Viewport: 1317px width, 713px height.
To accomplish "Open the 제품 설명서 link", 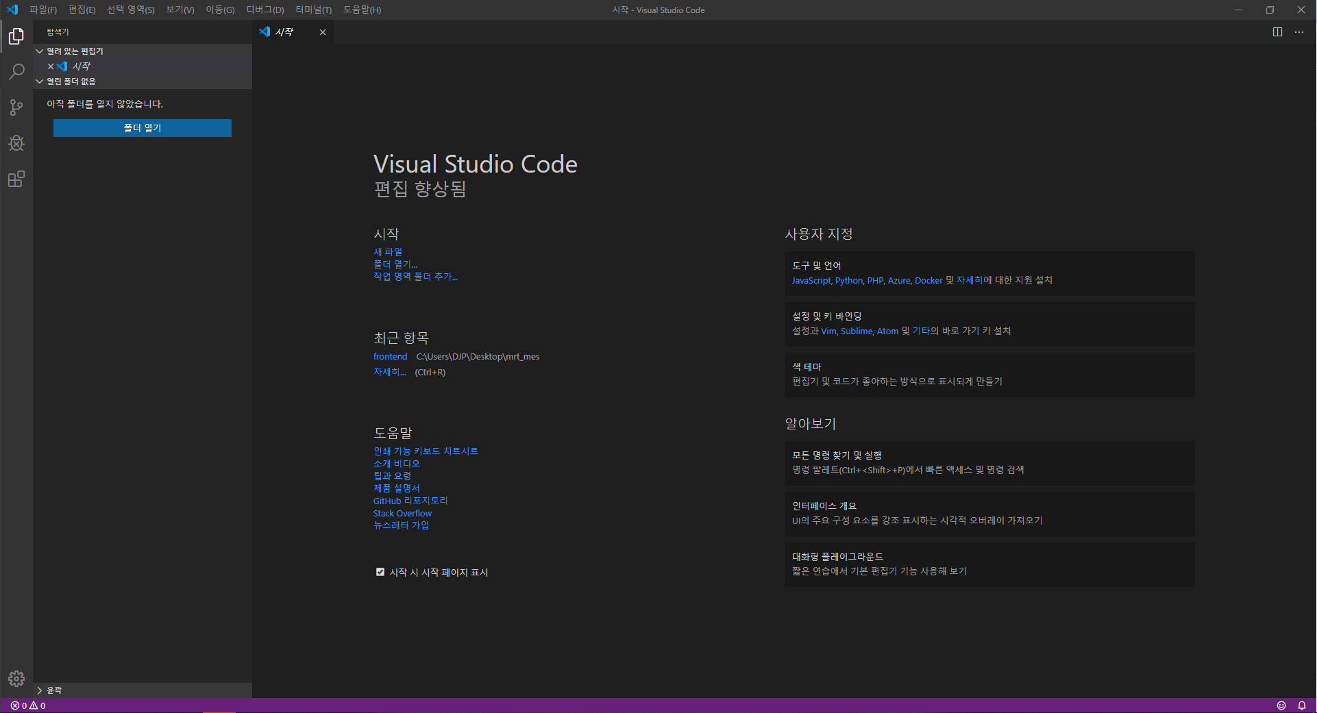I will 397,488.
